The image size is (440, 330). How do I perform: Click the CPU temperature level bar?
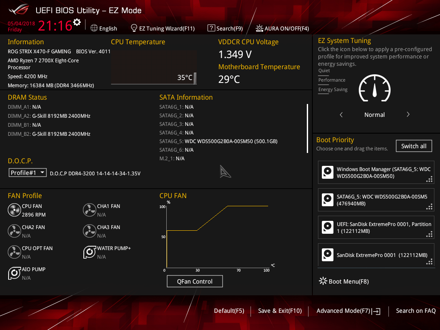pyautogui.click(x=195, y=78)
